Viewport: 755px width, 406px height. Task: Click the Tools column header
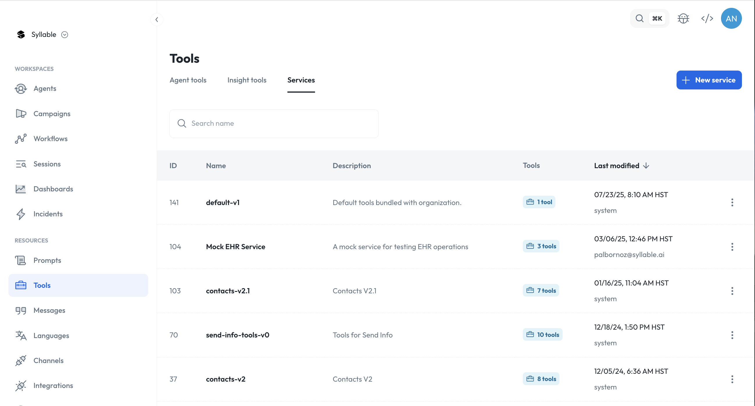[x=531, y=165]
